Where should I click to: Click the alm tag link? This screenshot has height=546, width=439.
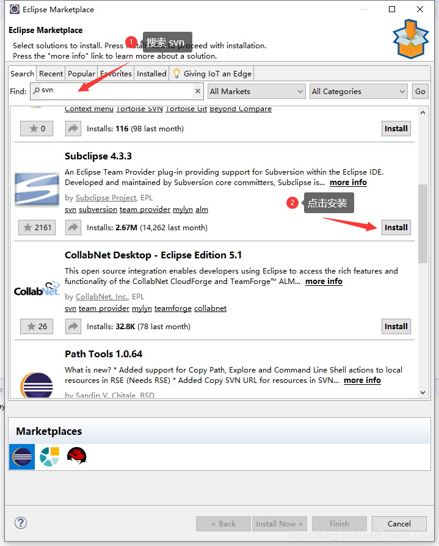point(201,209)
